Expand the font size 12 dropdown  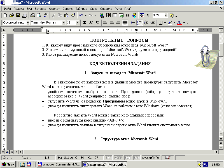coord(77,23)
